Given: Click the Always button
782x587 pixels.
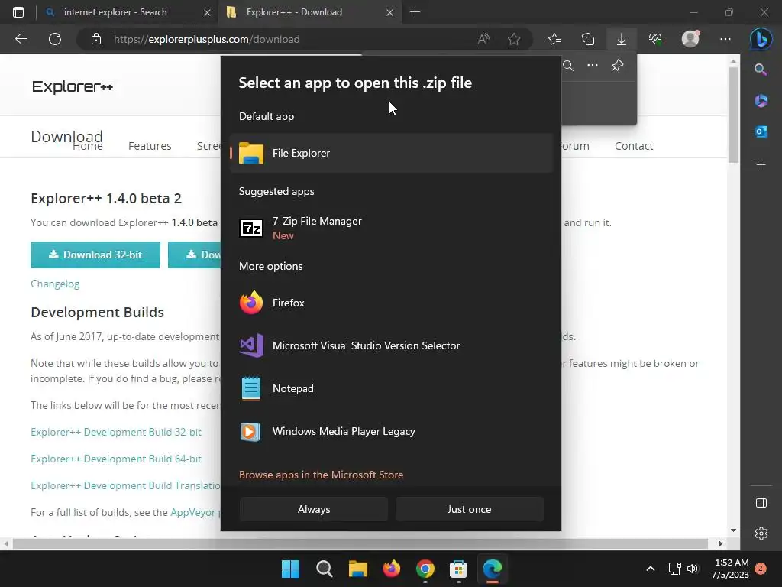Looking at the screenshot, I should tap(314, 509).
